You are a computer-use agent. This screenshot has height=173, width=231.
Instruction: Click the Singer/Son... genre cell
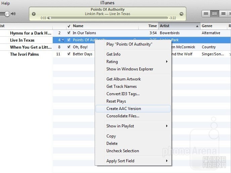pyautogui.click(x=213, y=54)
